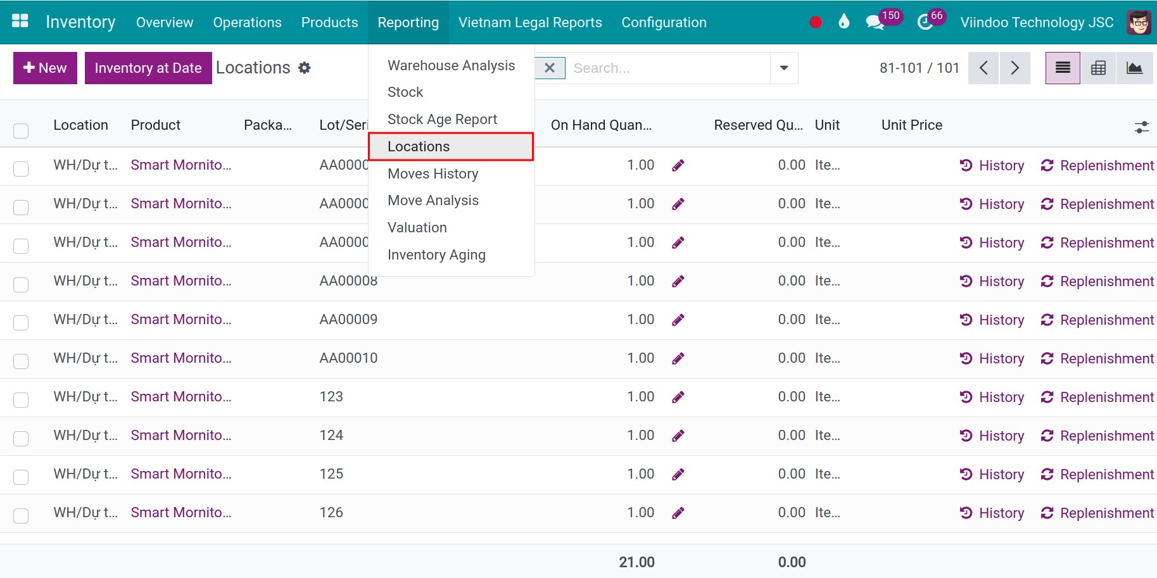Focus the Search input field
This screenshot has height=578, width=1157.
[667, 68]
